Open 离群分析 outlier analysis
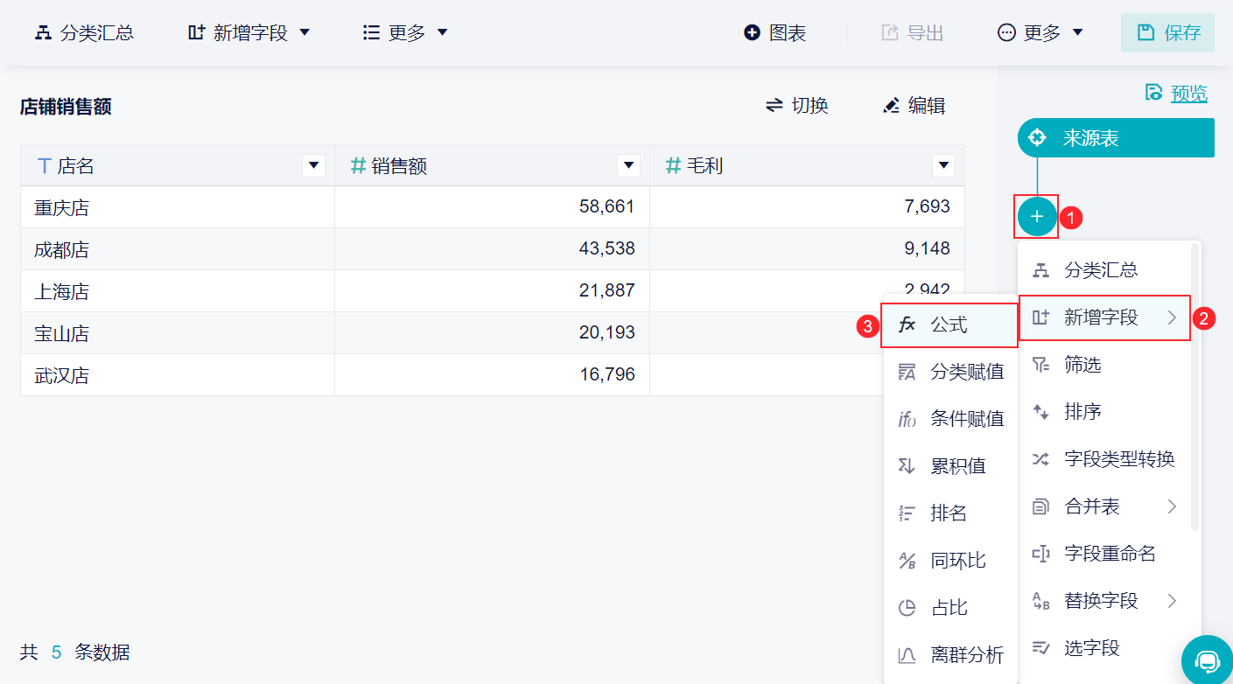The height and width of the screenshot is (684, 1233). (951, 654)
